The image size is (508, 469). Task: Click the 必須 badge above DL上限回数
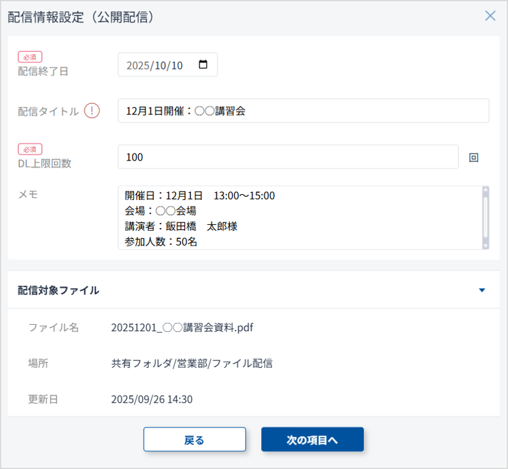(30, 149)
